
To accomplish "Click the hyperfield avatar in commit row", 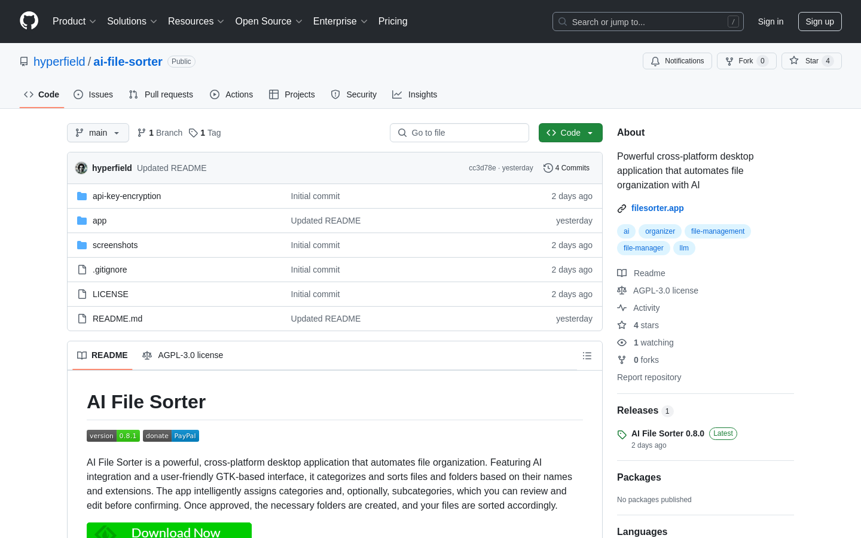I will tap(81, 168).
